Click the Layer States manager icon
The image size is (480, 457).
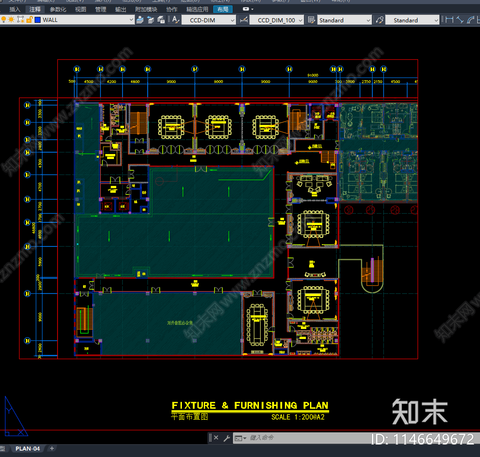coord(161,20)
